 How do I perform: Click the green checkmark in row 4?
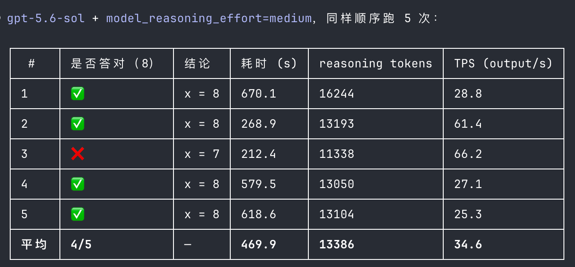coord(78,184)
